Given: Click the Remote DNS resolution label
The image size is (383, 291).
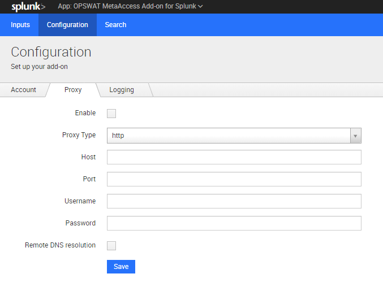Looking at the screenshot, I should click(x=60, y=245).
